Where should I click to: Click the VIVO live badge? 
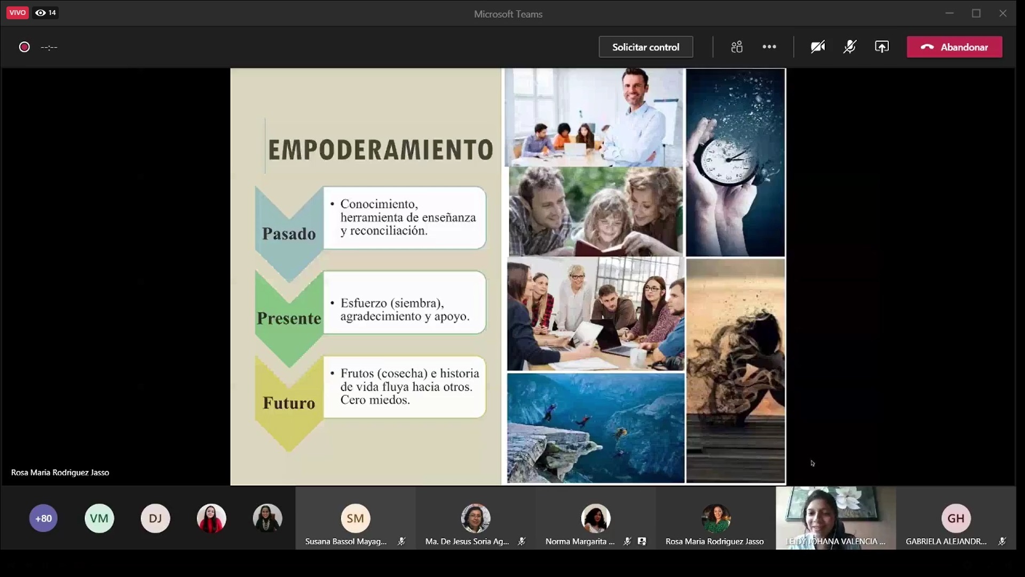(x=17, y=13)
